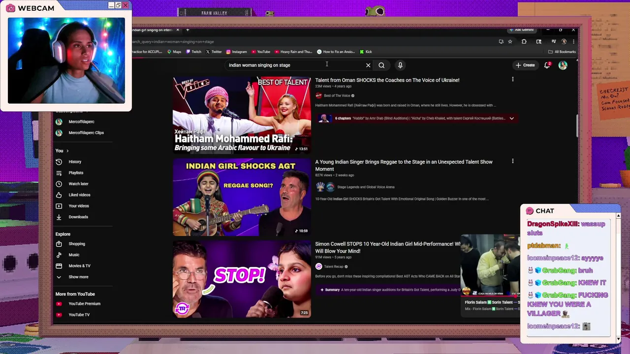Screen dimensions: 630x354
Task: Open new browser tab with plus
Action: click(x=188, y=30)
